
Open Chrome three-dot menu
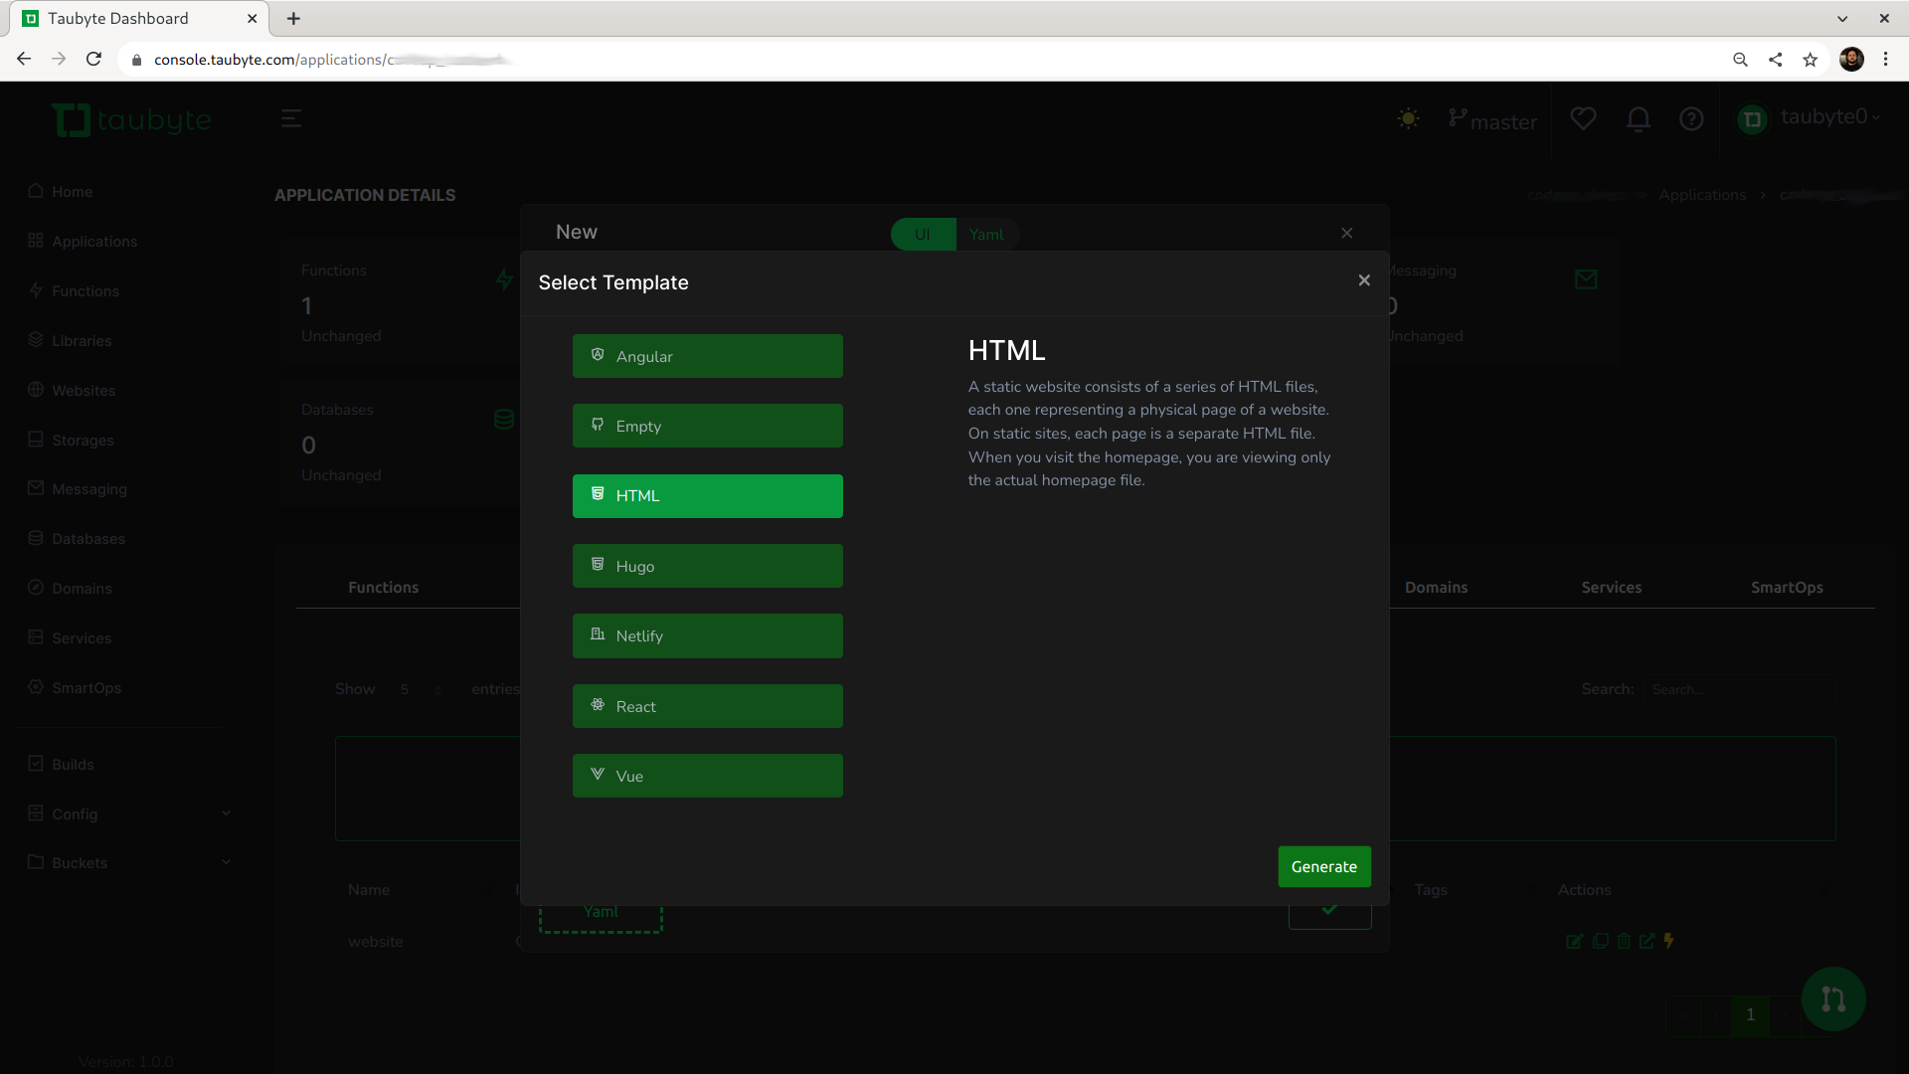point(1885,59)
